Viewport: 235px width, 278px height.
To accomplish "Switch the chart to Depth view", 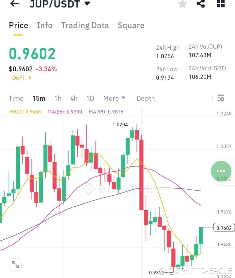I will pos(146,98).
